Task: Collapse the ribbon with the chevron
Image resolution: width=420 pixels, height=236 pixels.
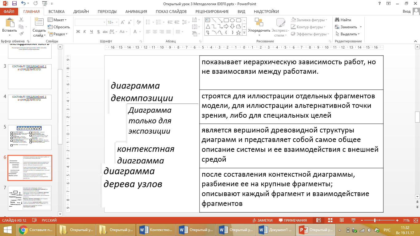Action: click(416, 41)
